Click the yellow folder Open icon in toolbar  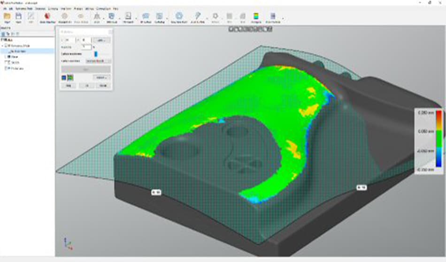point(7,16)
